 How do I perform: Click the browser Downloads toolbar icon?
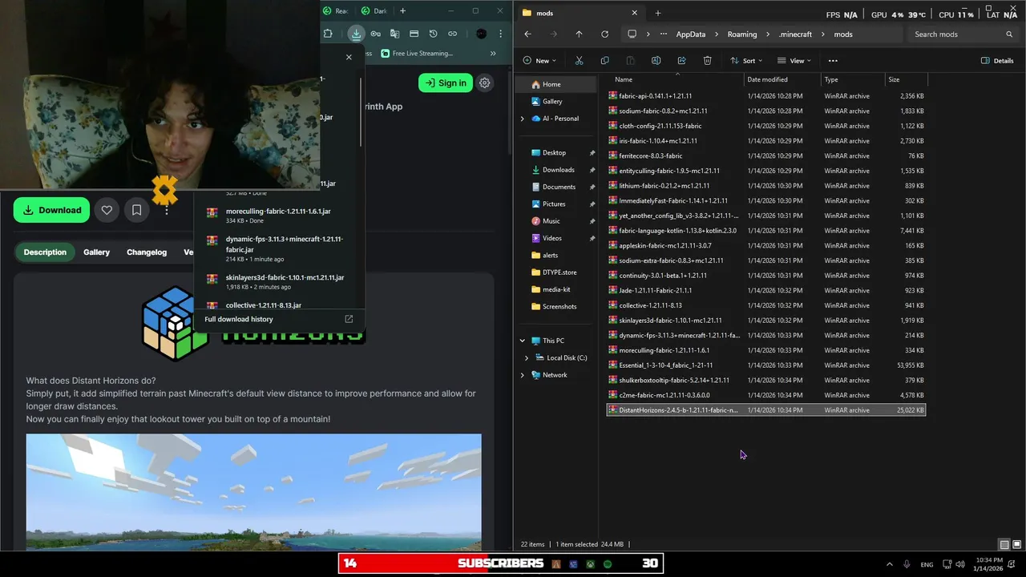pos(356,34)
